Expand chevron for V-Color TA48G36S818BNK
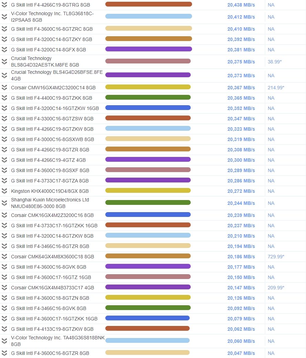306x358 pixels. tap(4, 341)
